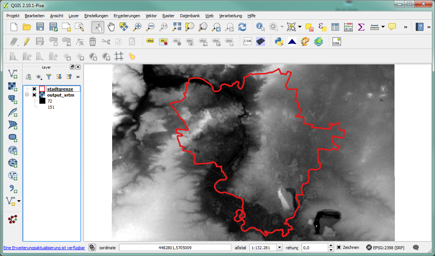Activate the Identify Features tool
This screenshot has width=435, height=256.
(x=261, y=27)
